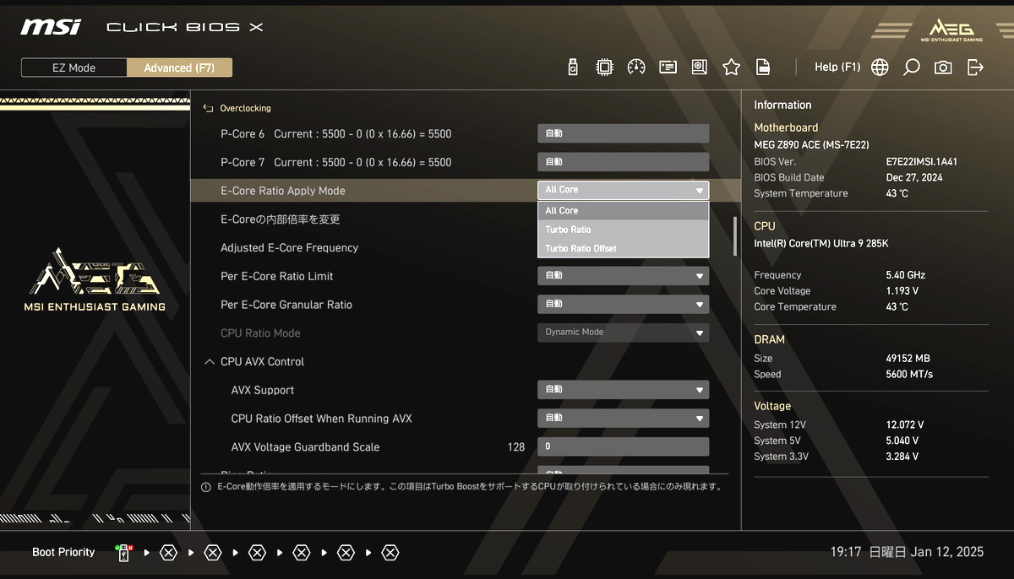Click the DRAM size 49152 MB value
Image resolution: width=1014 pixels, height=579 pixels.
pyautogui.click(x=908, y=359)
